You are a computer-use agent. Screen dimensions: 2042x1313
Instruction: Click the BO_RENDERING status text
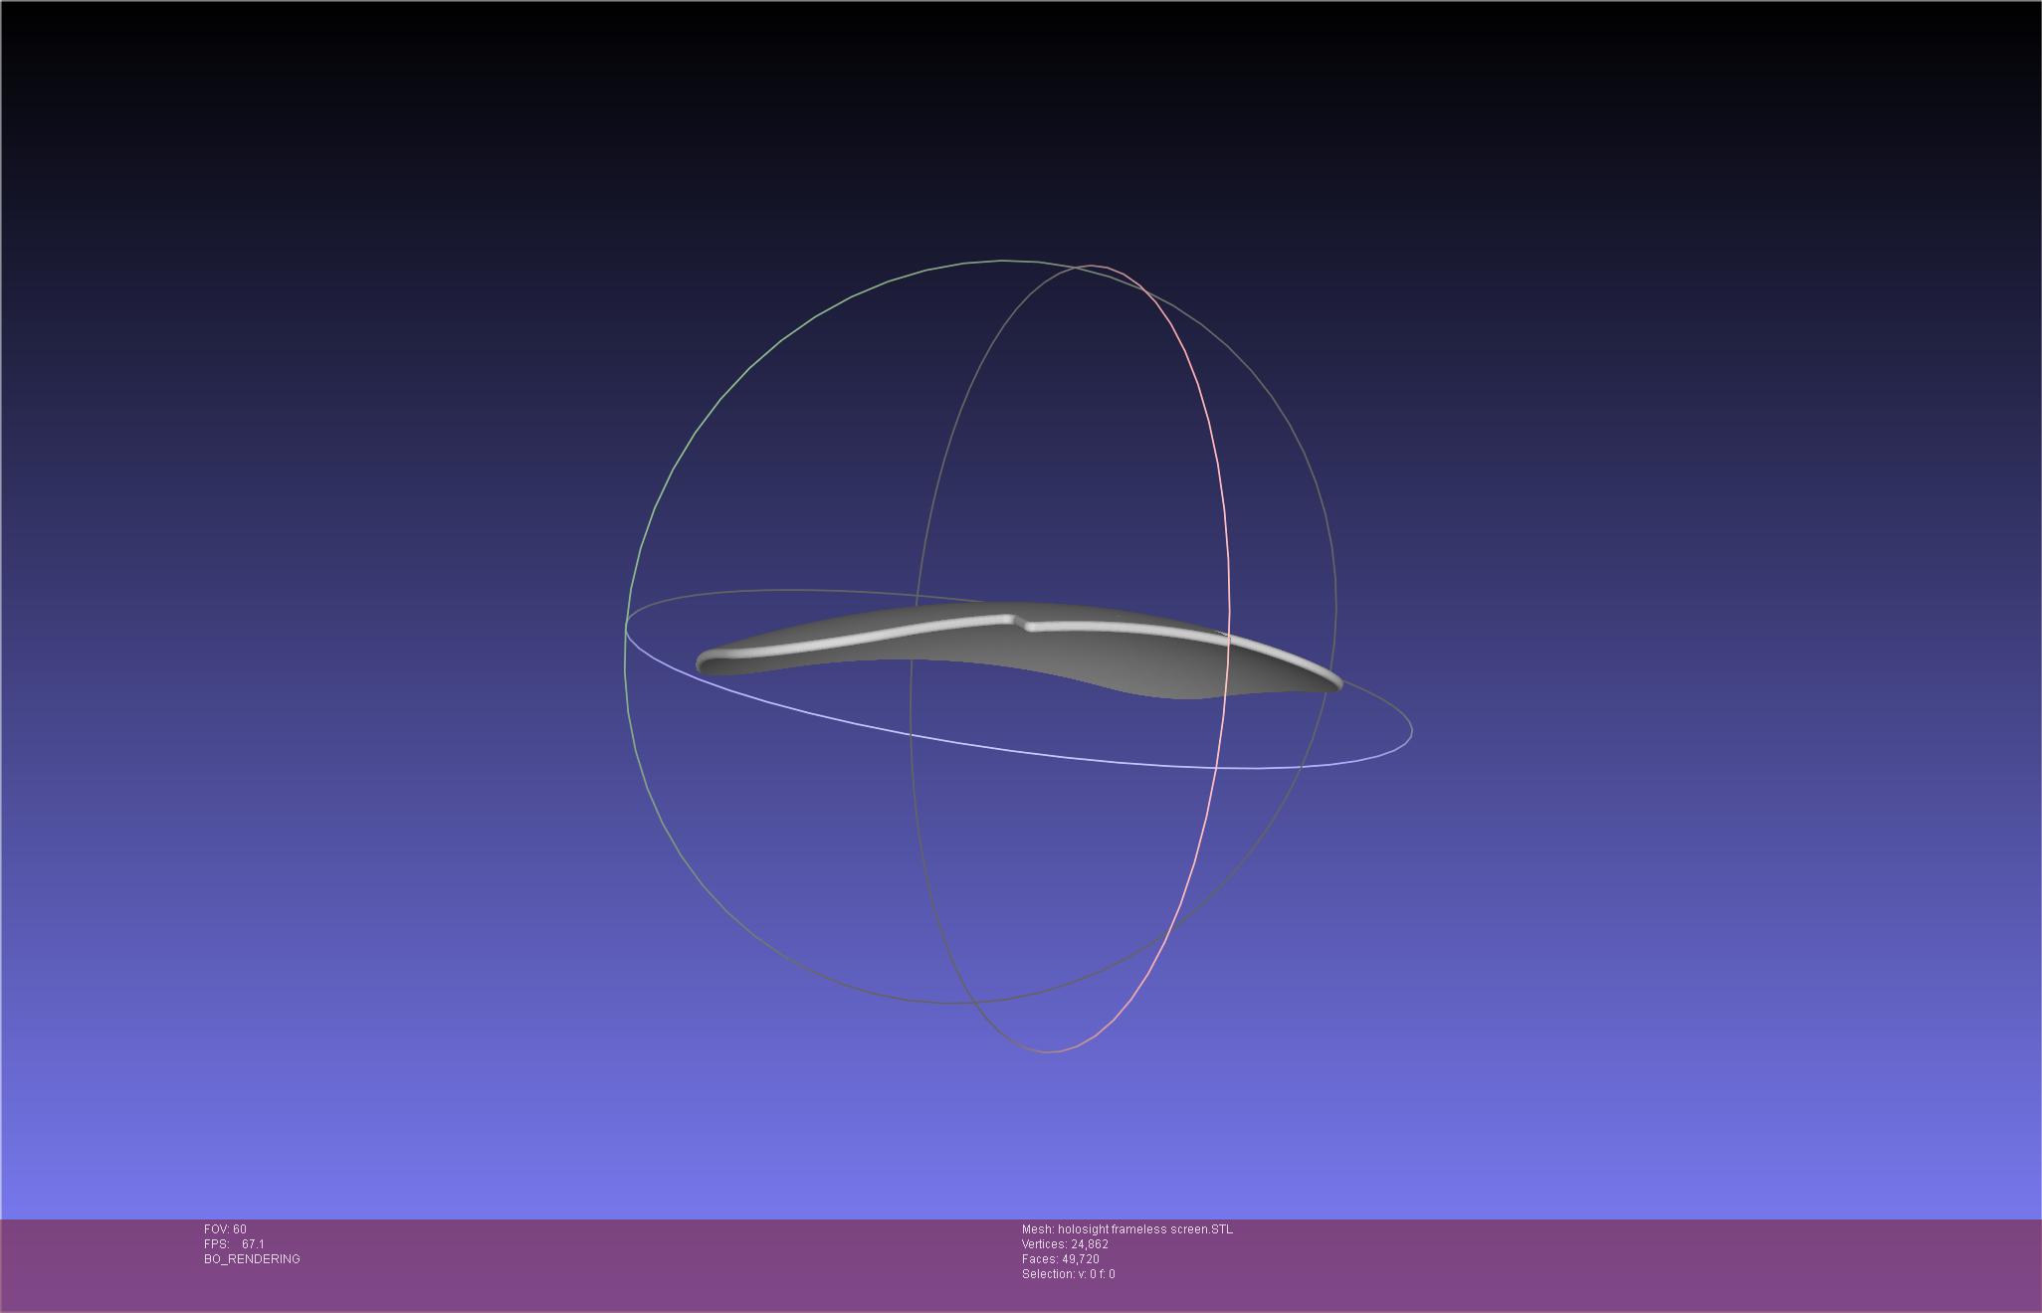click(252, 1259)
